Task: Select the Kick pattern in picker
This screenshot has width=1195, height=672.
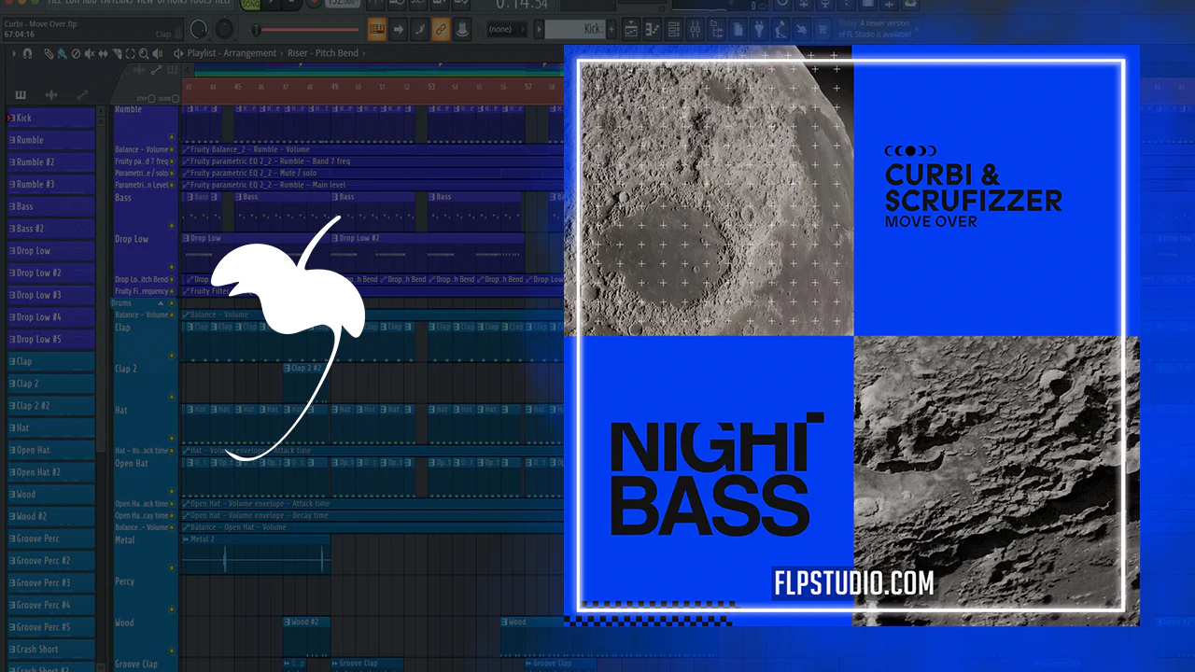Action: click(51, 118)
